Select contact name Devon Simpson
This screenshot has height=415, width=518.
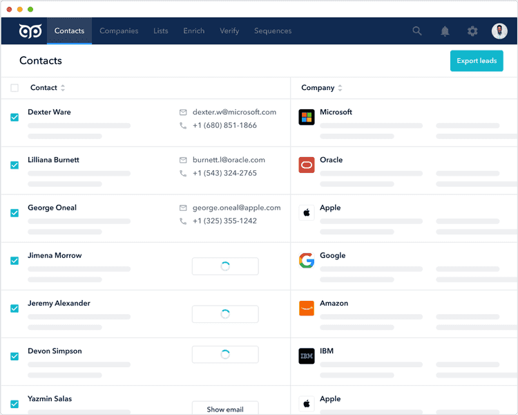55,351
